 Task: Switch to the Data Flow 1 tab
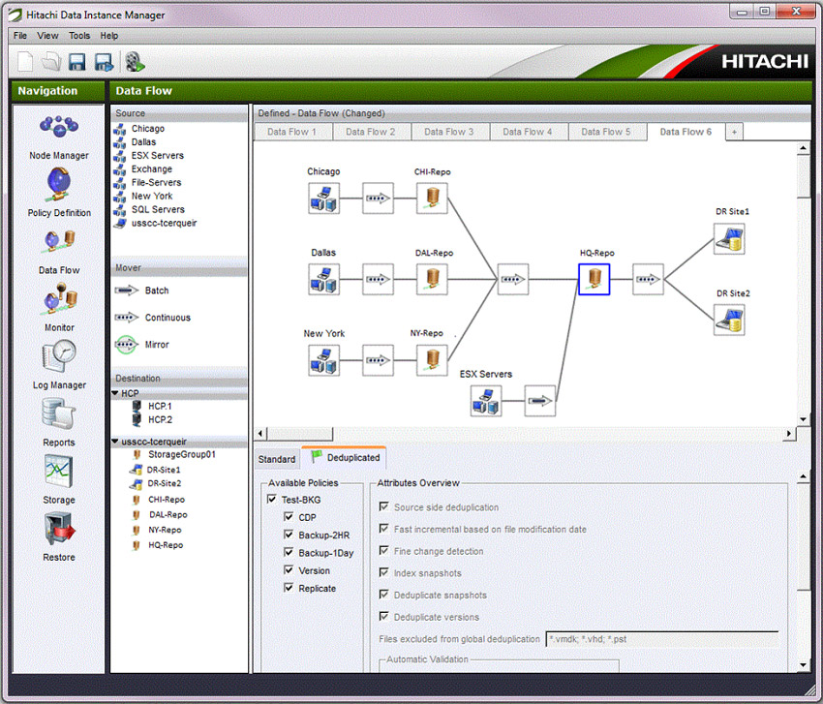(x=292, y=132)
